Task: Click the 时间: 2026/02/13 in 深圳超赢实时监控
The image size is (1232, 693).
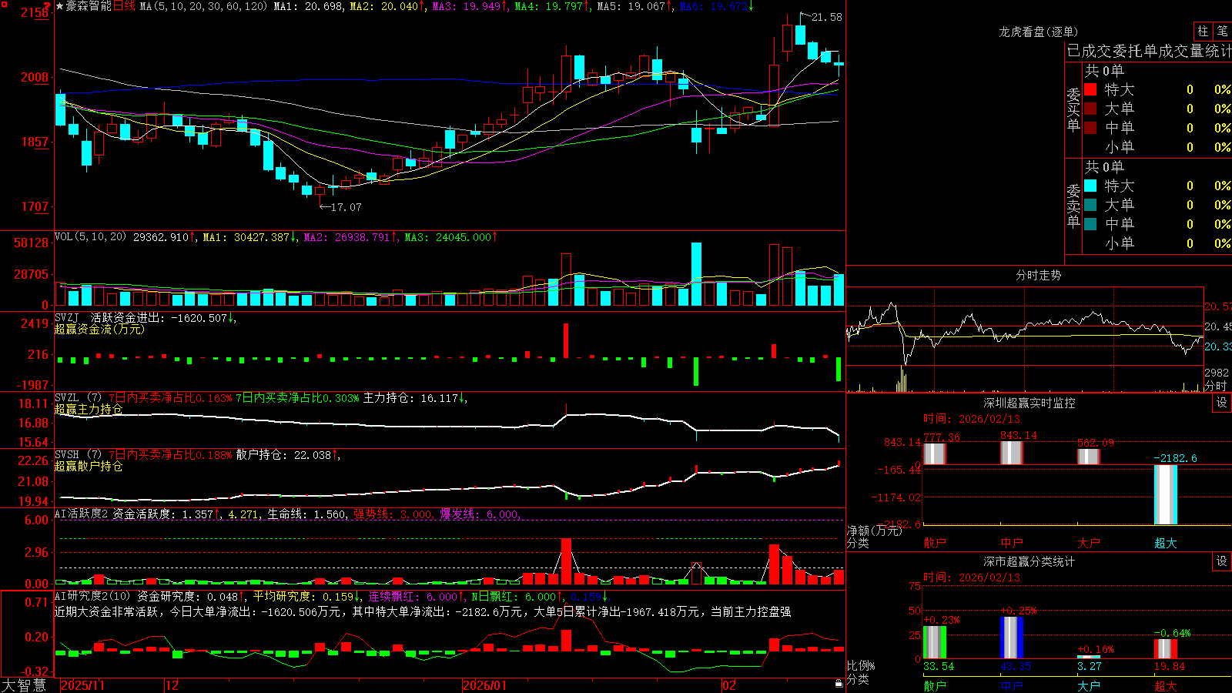Action: [x=972, y=419]
